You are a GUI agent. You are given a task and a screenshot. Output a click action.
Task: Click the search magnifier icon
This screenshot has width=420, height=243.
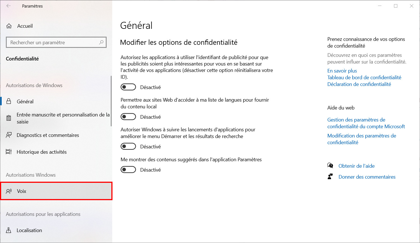coord(101,42)
